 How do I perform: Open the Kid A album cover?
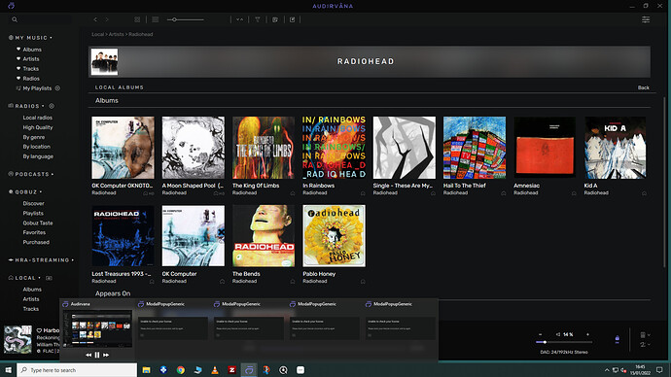(615, 148)
